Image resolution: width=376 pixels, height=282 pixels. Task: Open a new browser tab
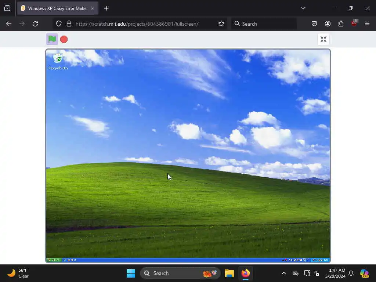coord(106,8)
